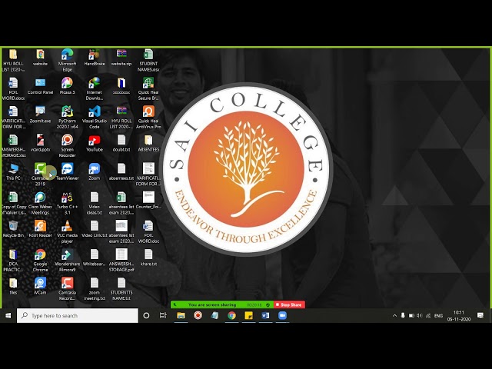Launch Camtasia 2019 desktop shortcut
This screenshot has width=492, height=369.
[x=40, y=175]
